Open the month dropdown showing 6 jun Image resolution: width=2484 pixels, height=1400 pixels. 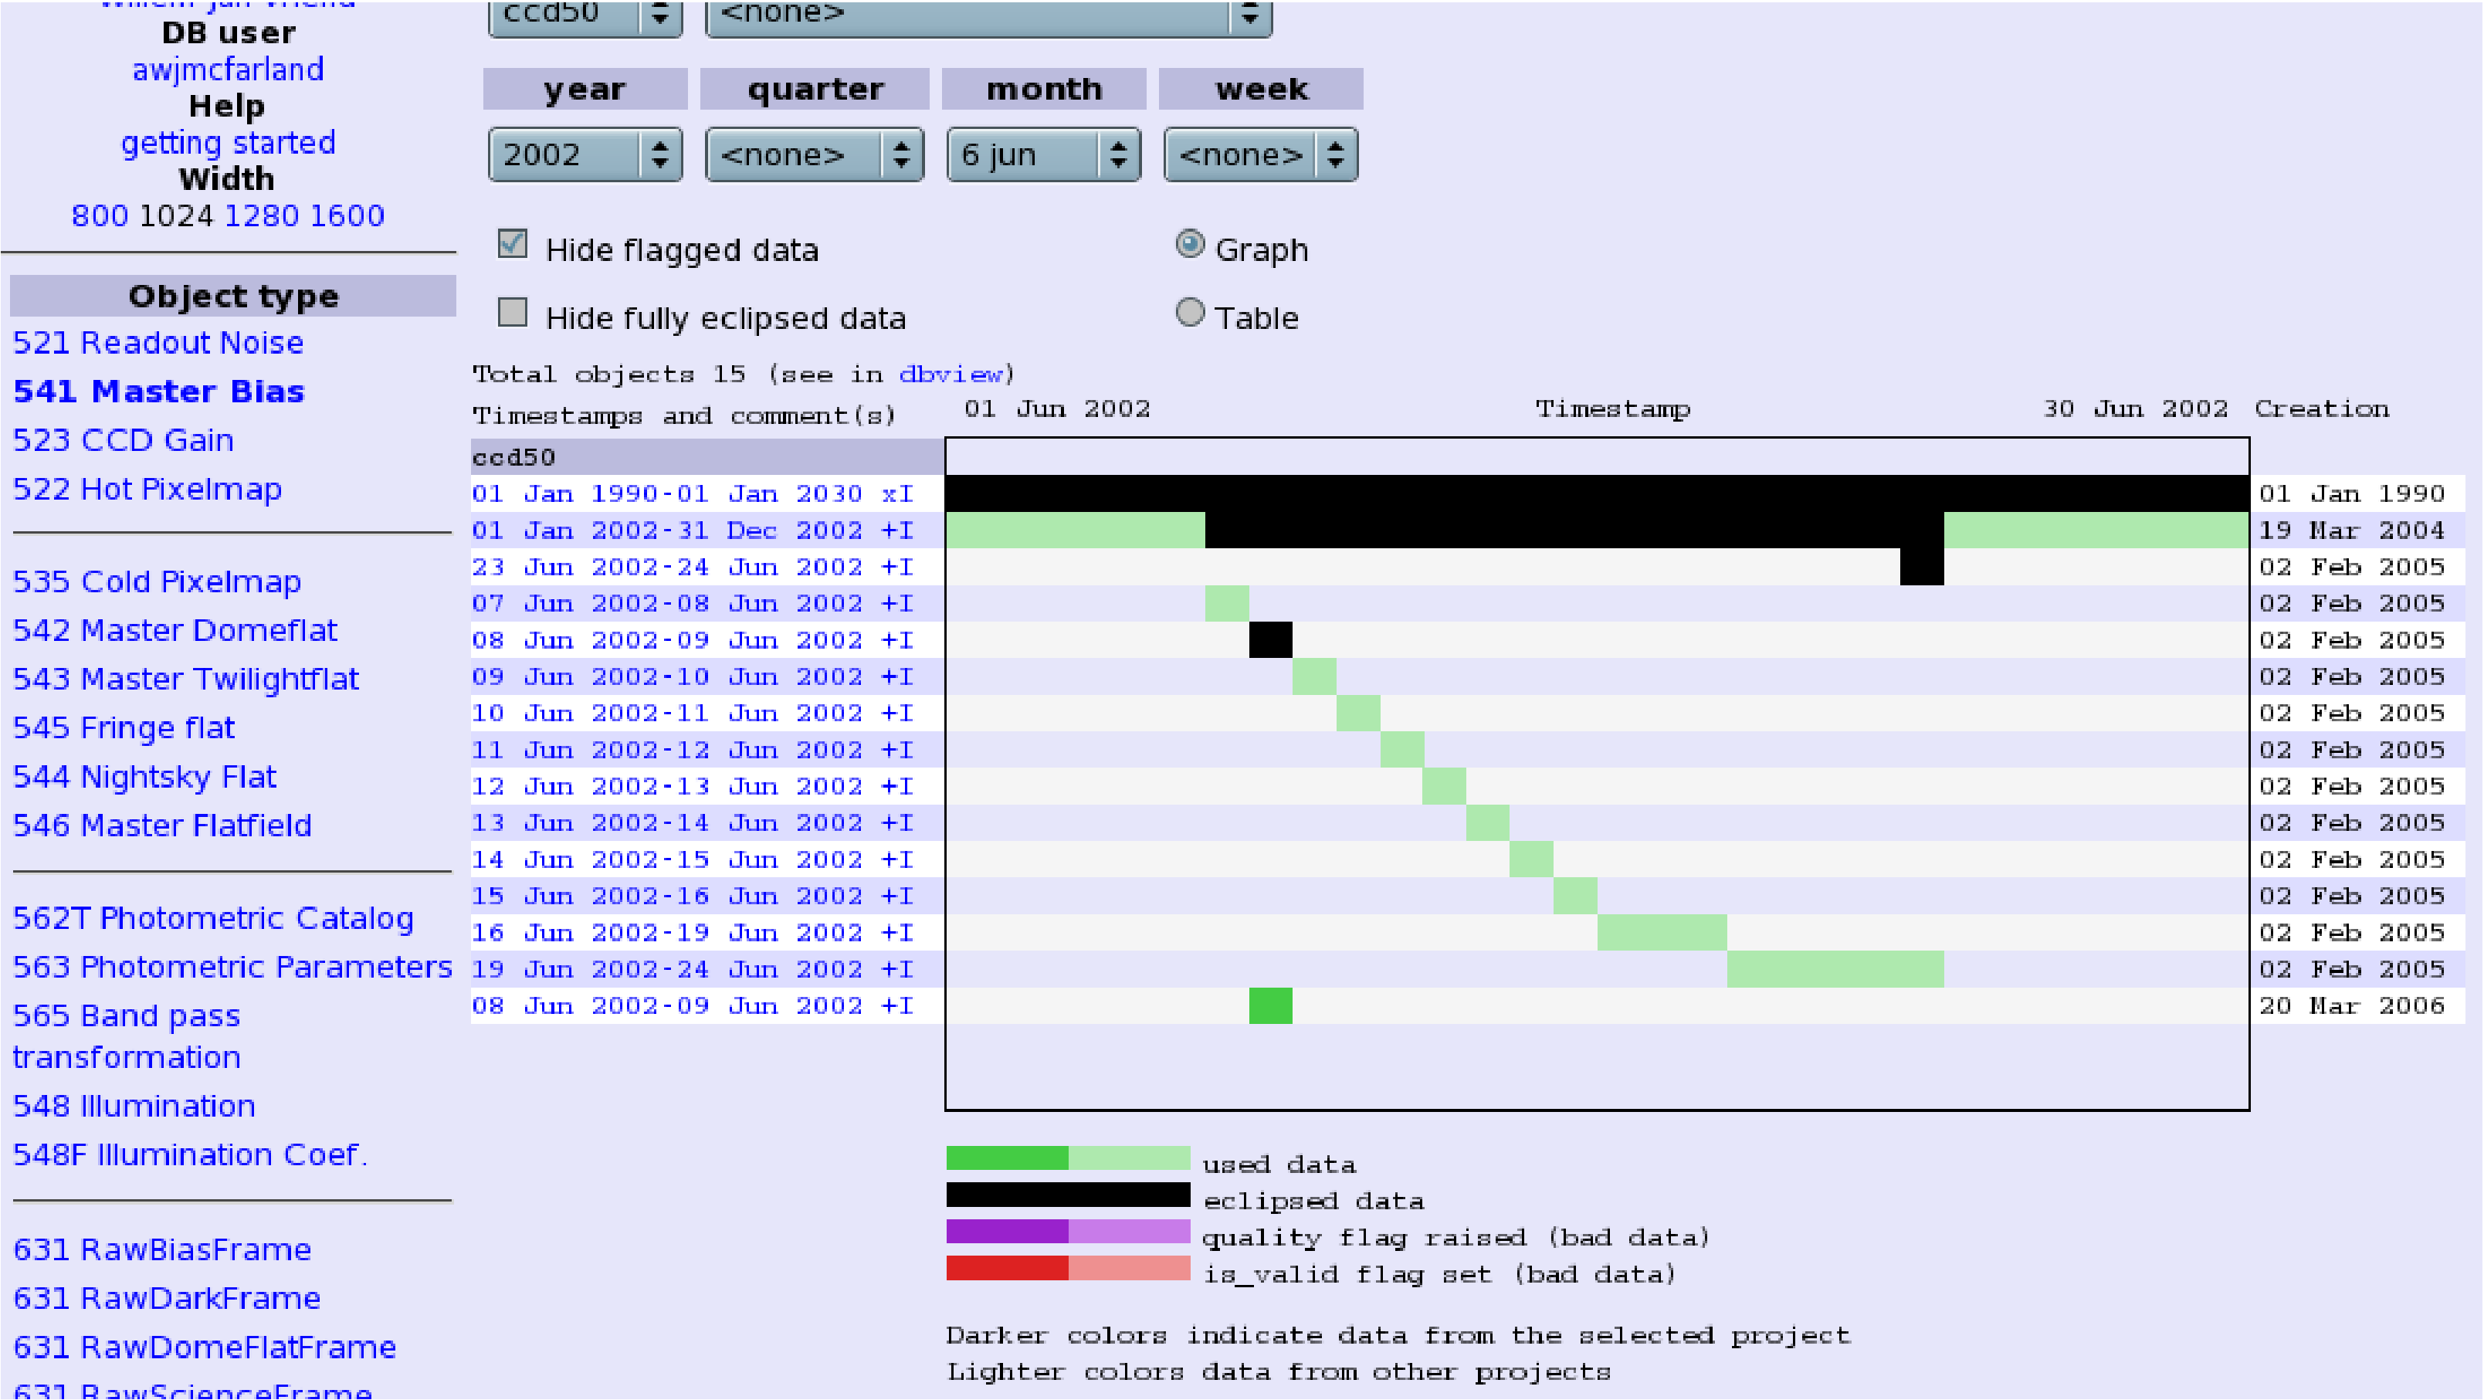[1042, 154]
